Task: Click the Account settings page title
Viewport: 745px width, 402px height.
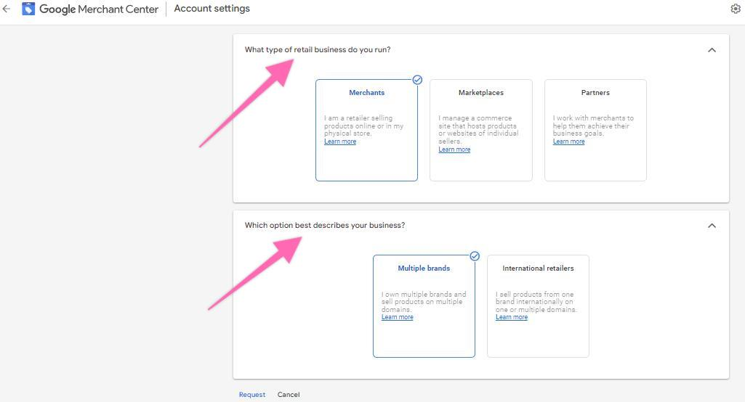Action: 212,9
